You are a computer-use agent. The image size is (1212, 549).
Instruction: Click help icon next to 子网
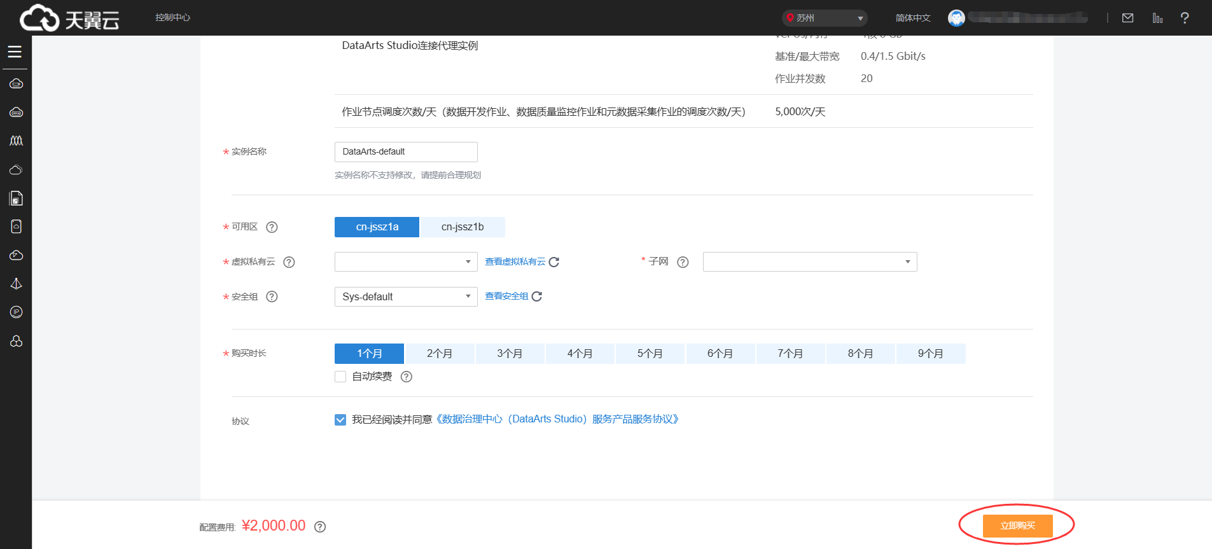683,262
